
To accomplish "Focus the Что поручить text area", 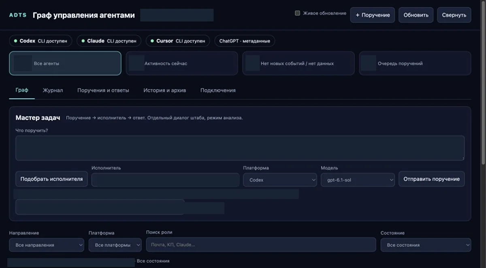I will [x=240, y=148].
